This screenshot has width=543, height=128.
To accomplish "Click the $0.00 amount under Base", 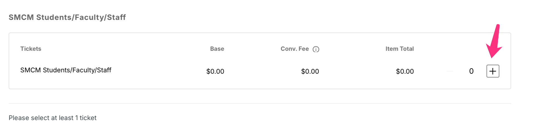I will [x=215, y=72].
